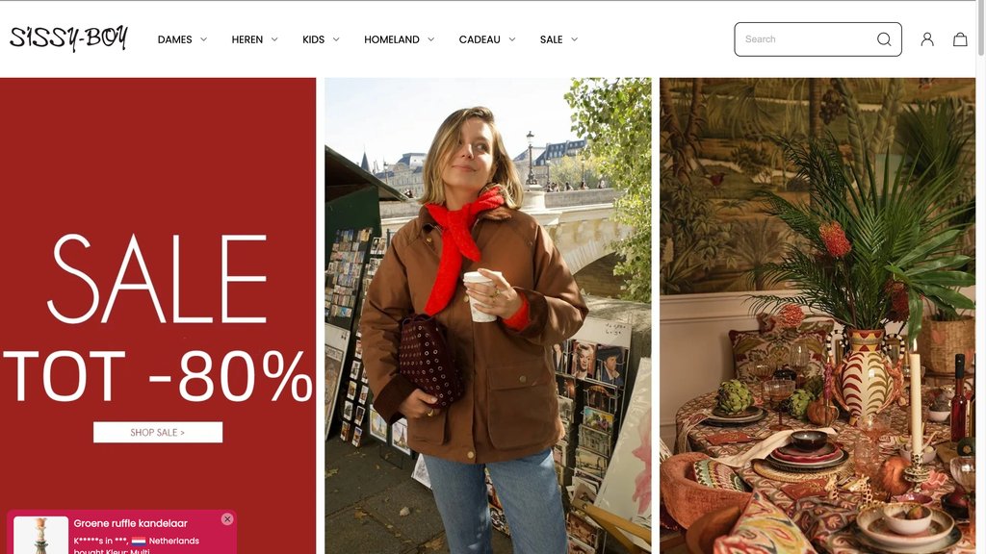Screen dimensions: 986x554
Task: Open the user account icon
Action: point(927,38)
